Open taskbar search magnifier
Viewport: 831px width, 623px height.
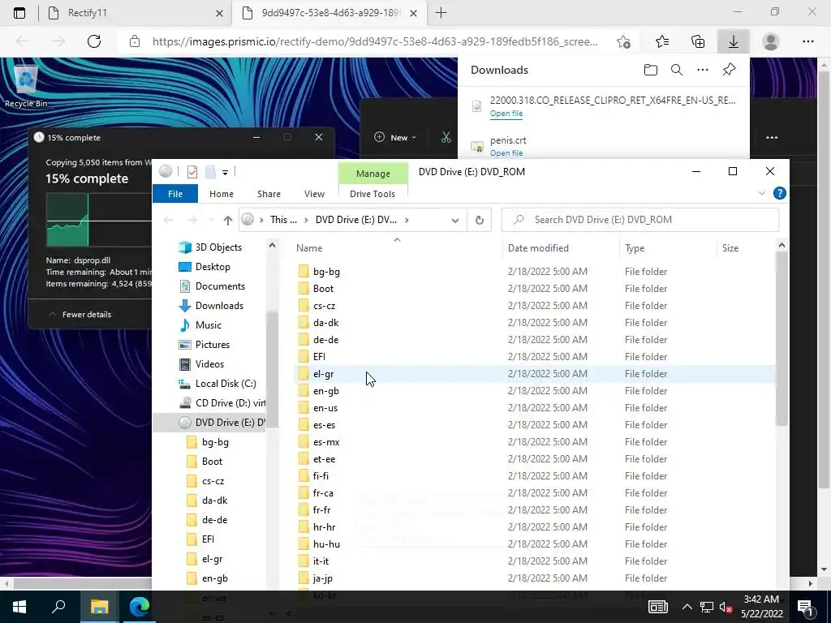pos(58,607)
